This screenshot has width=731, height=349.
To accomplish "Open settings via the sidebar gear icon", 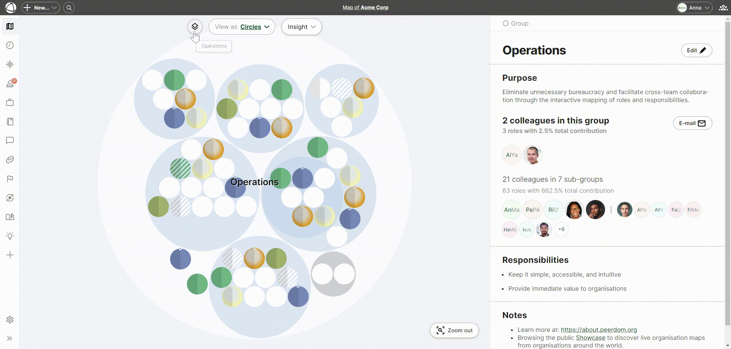I will pyautogui.click(x=10, y=320).
